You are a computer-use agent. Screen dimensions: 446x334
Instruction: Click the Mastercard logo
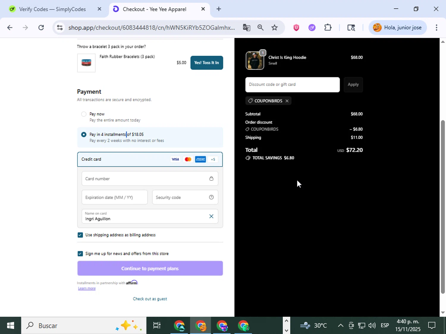coord(188,159)
